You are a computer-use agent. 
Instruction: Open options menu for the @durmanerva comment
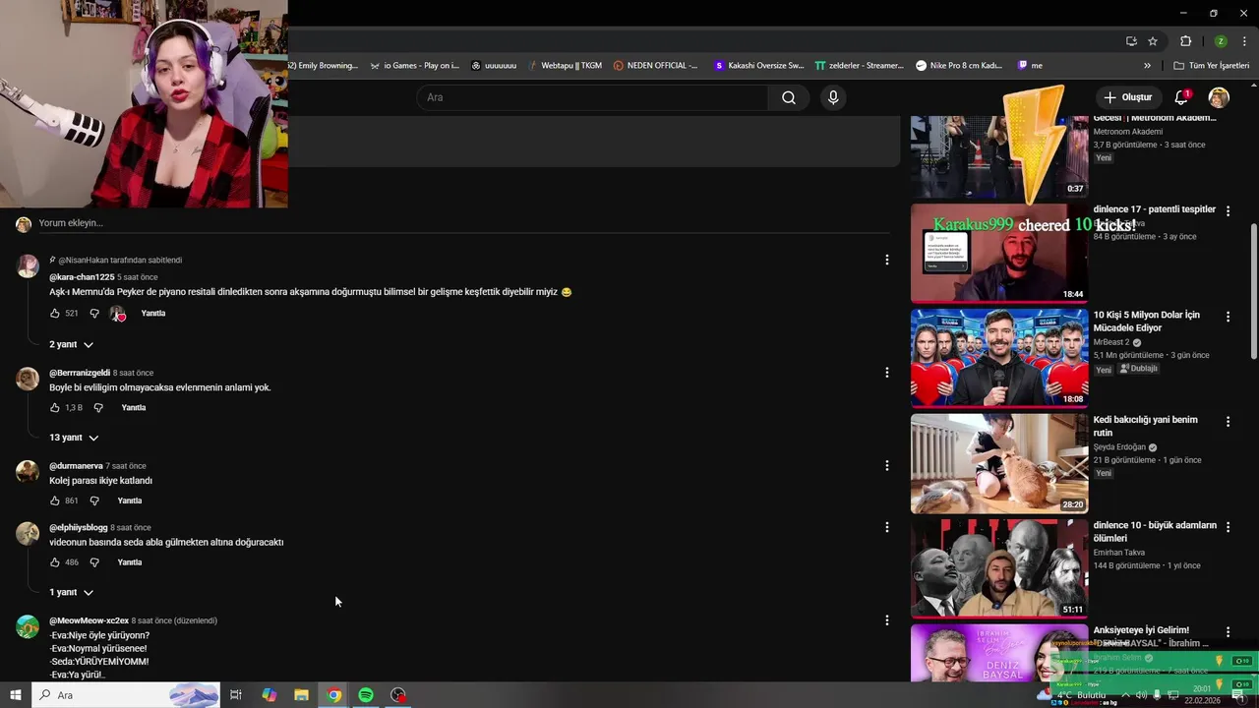coord(886,465)
